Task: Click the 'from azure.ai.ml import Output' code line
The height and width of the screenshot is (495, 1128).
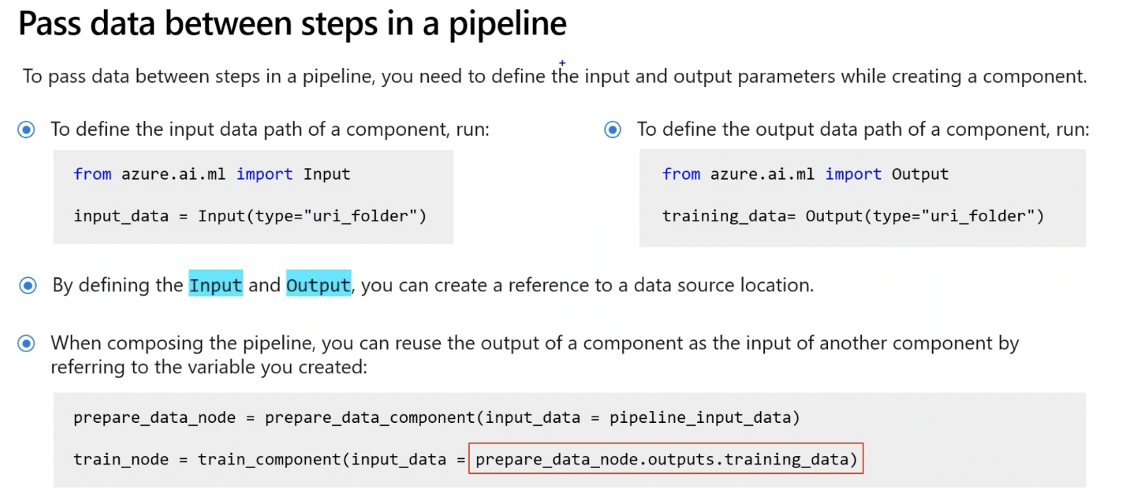Action: (805, 174)
